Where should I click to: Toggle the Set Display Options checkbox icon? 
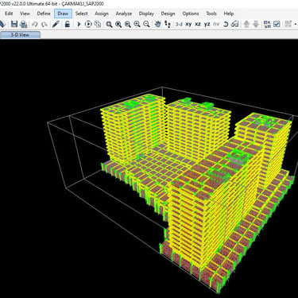[x=277, y=24]
